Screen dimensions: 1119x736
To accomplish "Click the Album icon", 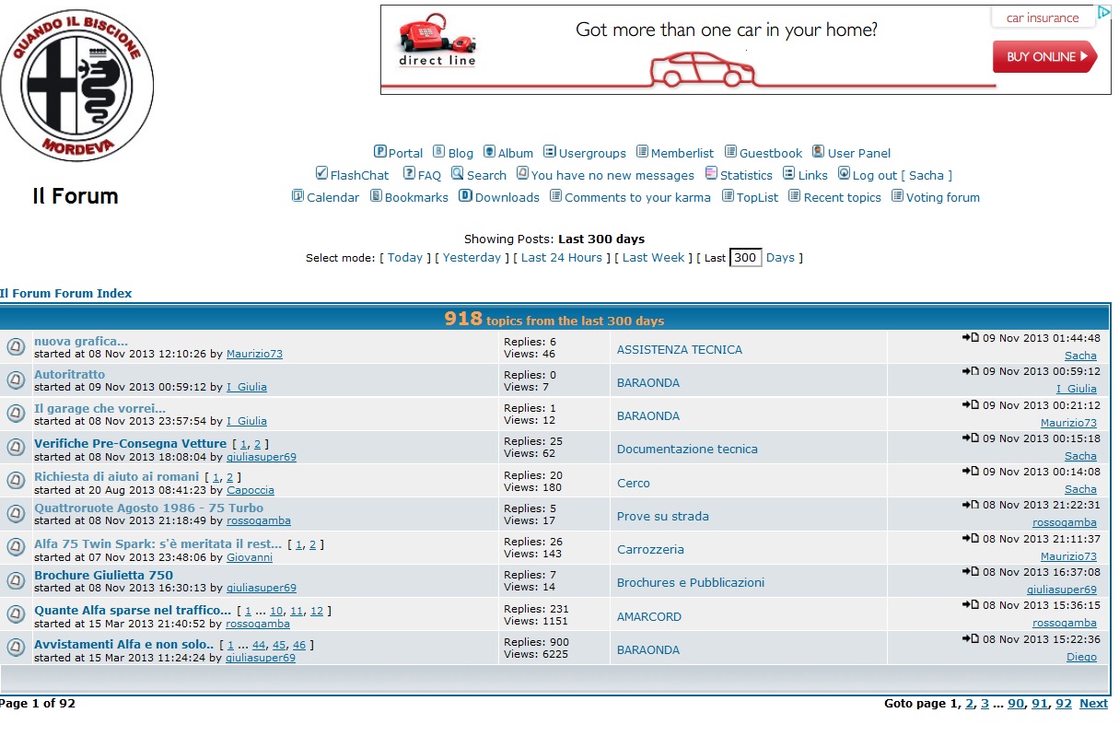I will coord(490,152).
